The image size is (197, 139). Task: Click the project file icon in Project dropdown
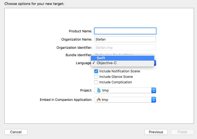(x=99, y=90)
